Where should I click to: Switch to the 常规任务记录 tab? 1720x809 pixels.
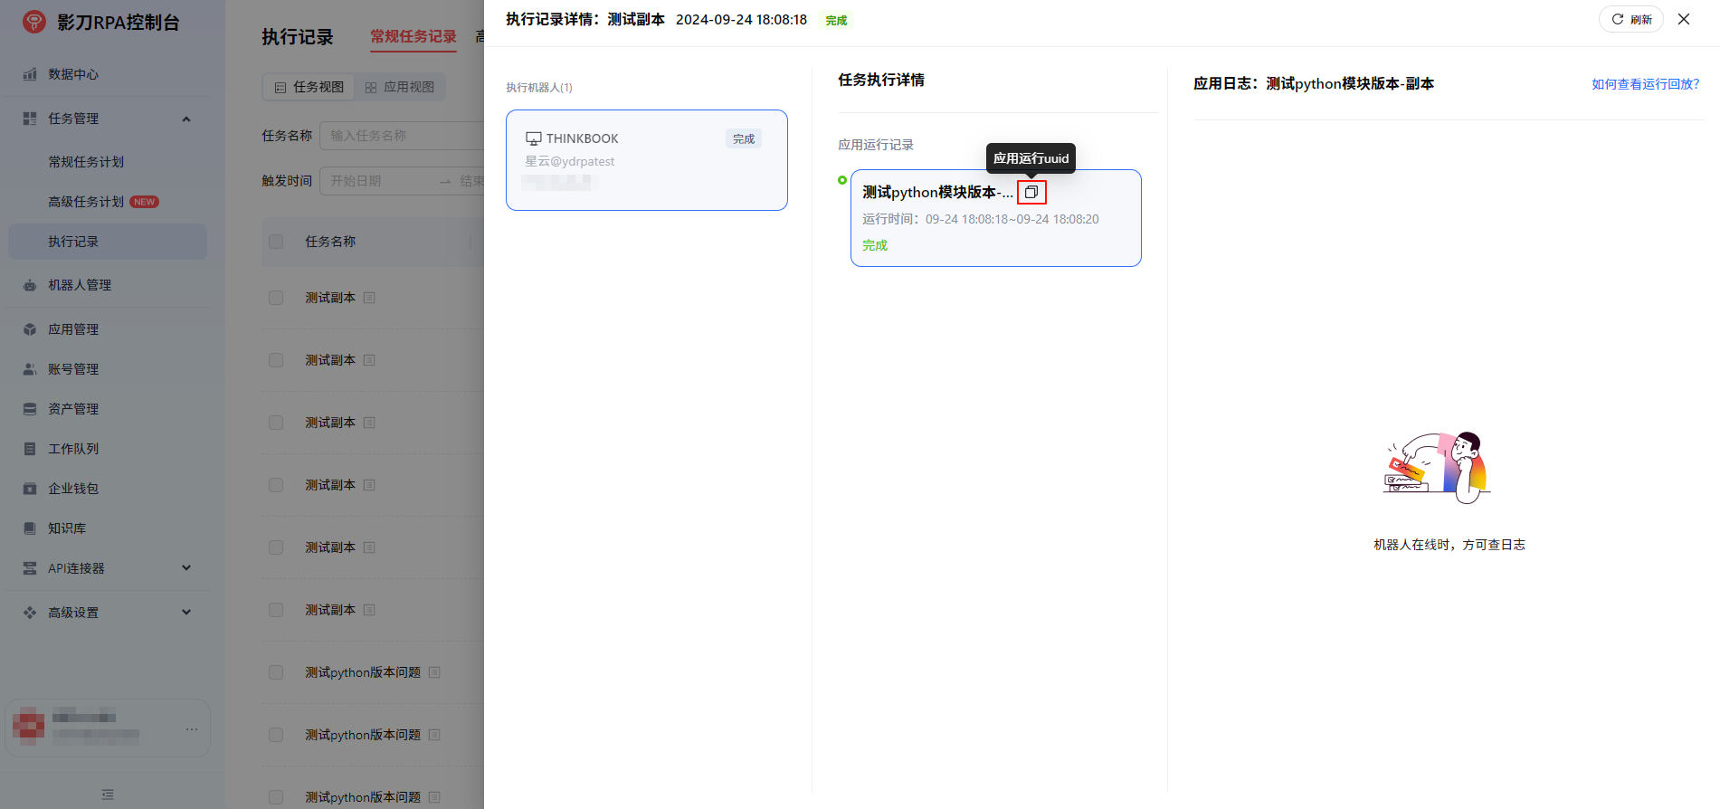[413, 36]
